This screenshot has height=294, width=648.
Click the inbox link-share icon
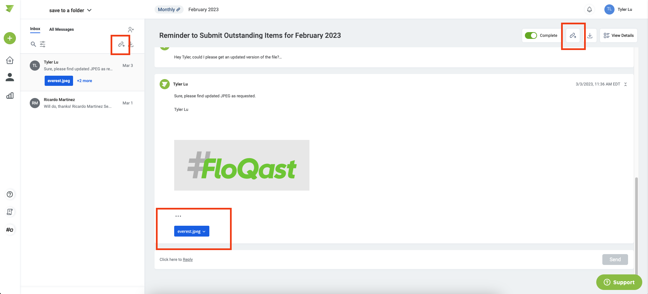click(x=121, y=45)
